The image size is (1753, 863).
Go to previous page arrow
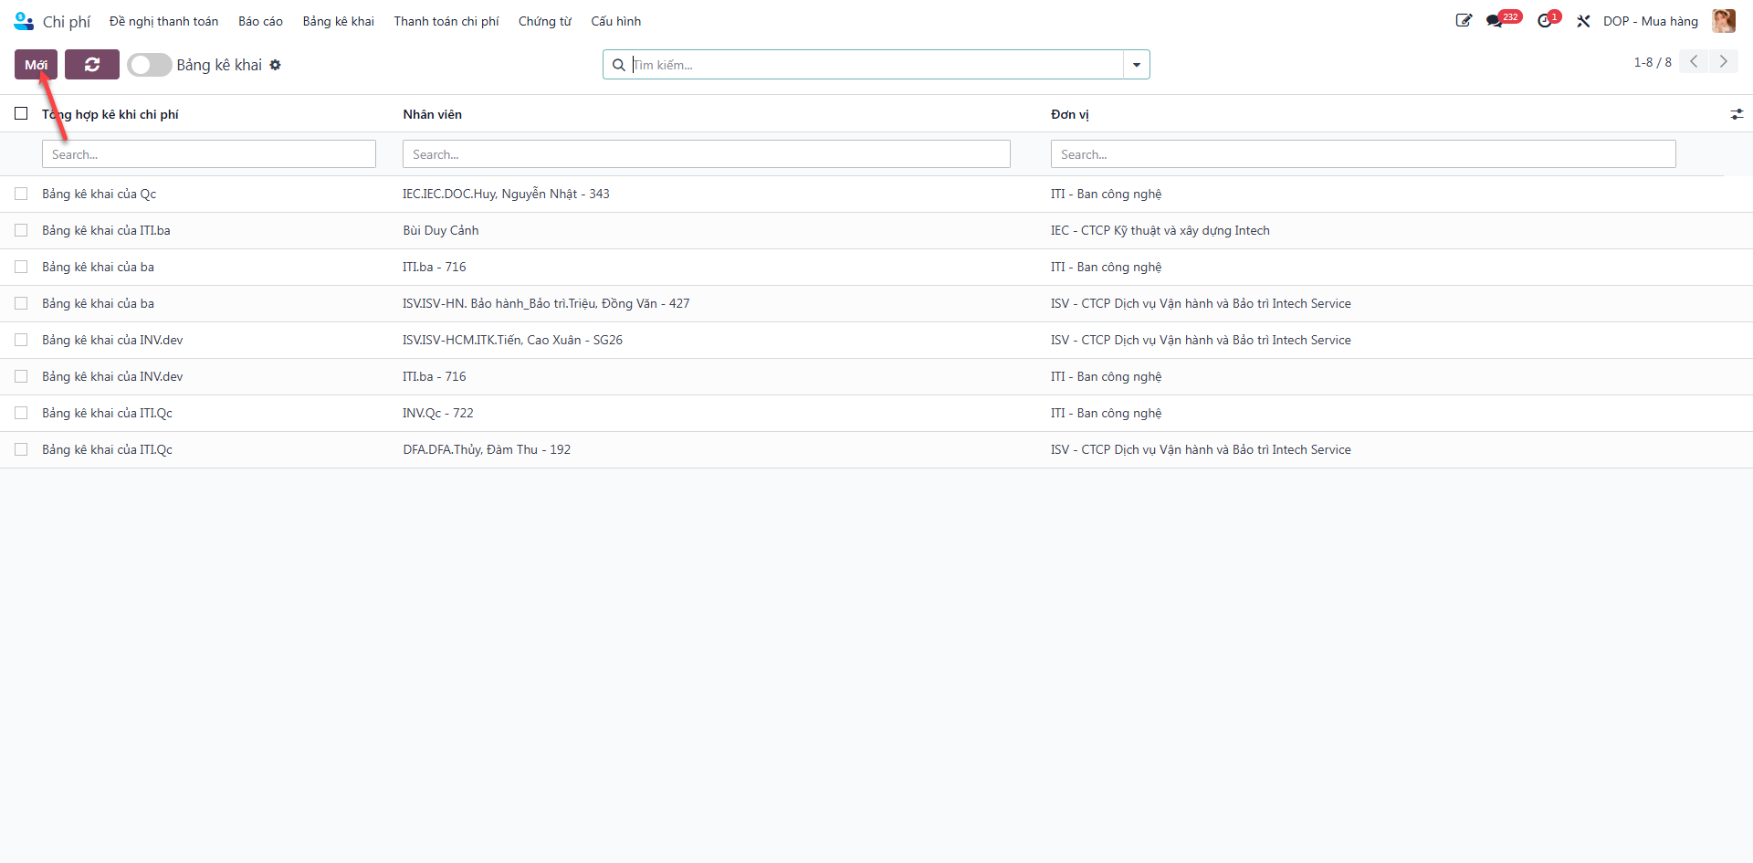pos(1694,61)
